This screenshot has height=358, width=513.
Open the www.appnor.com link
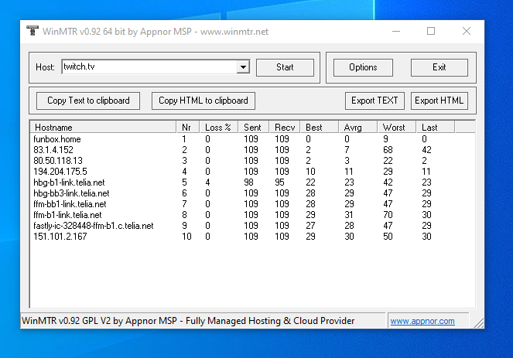422,321
